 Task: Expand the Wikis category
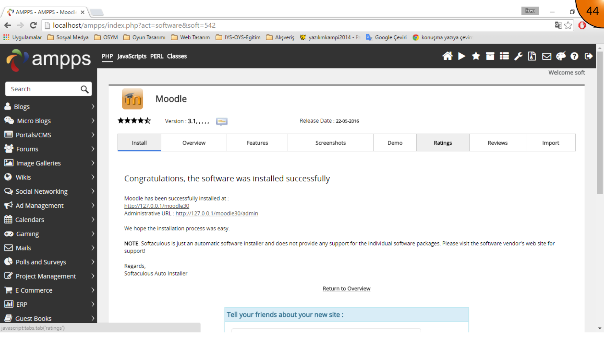(49, 177)
